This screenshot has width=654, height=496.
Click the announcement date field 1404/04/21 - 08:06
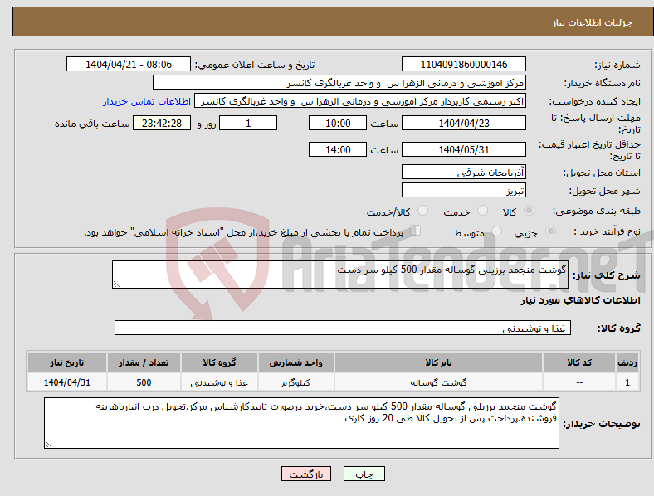coord(129,64)
